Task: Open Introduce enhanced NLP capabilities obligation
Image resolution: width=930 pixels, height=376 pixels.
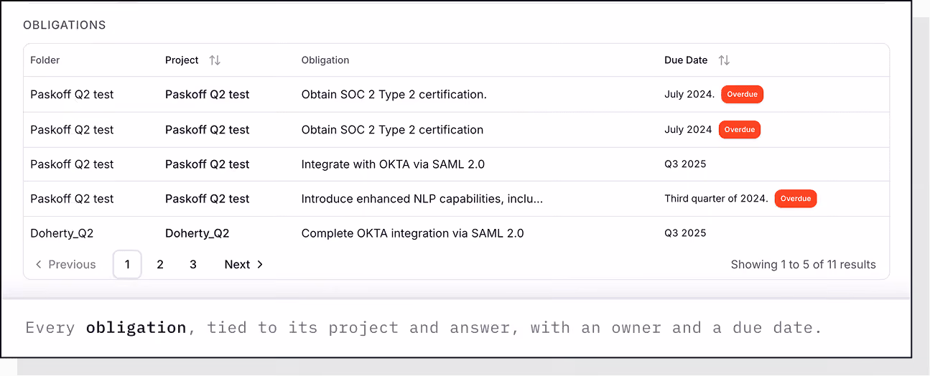Action: coord(422,199)
